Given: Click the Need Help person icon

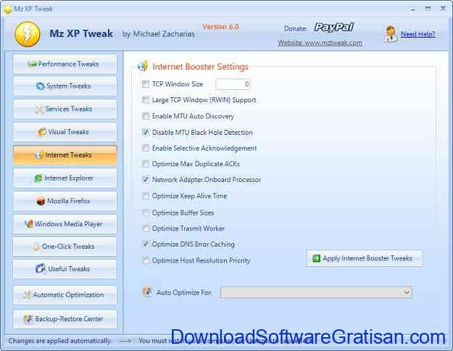Looking at the screenshot, I should 391,34.
